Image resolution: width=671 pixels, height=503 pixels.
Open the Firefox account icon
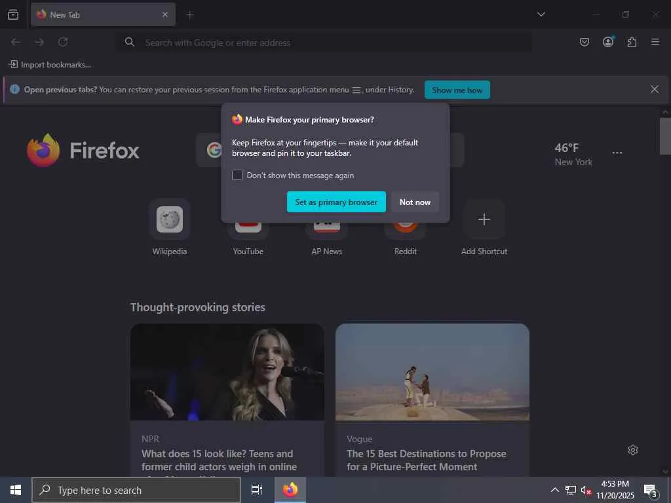click(608, 41)
